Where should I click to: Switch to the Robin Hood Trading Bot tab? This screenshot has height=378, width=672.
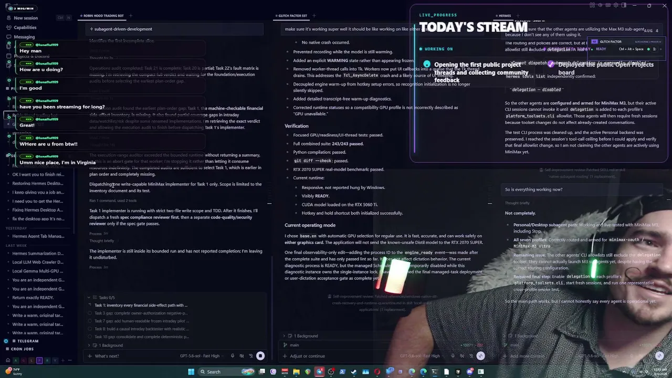[x=103, y=16]
